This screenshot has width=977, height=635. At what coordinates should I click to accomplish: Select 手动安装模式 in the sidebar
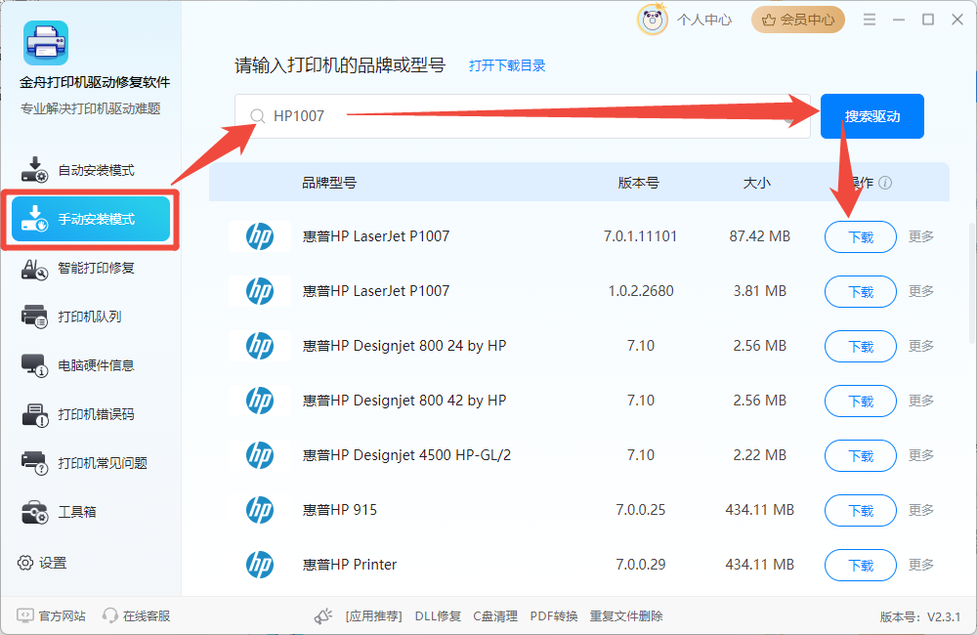(x=91, y=219)
